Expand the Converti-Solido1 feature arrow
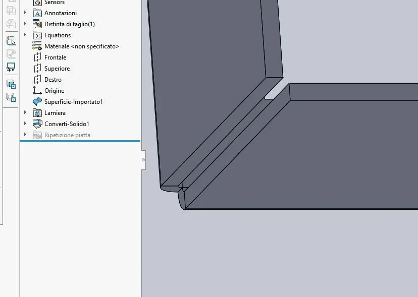418x297 pixels. tap(25, 124)
